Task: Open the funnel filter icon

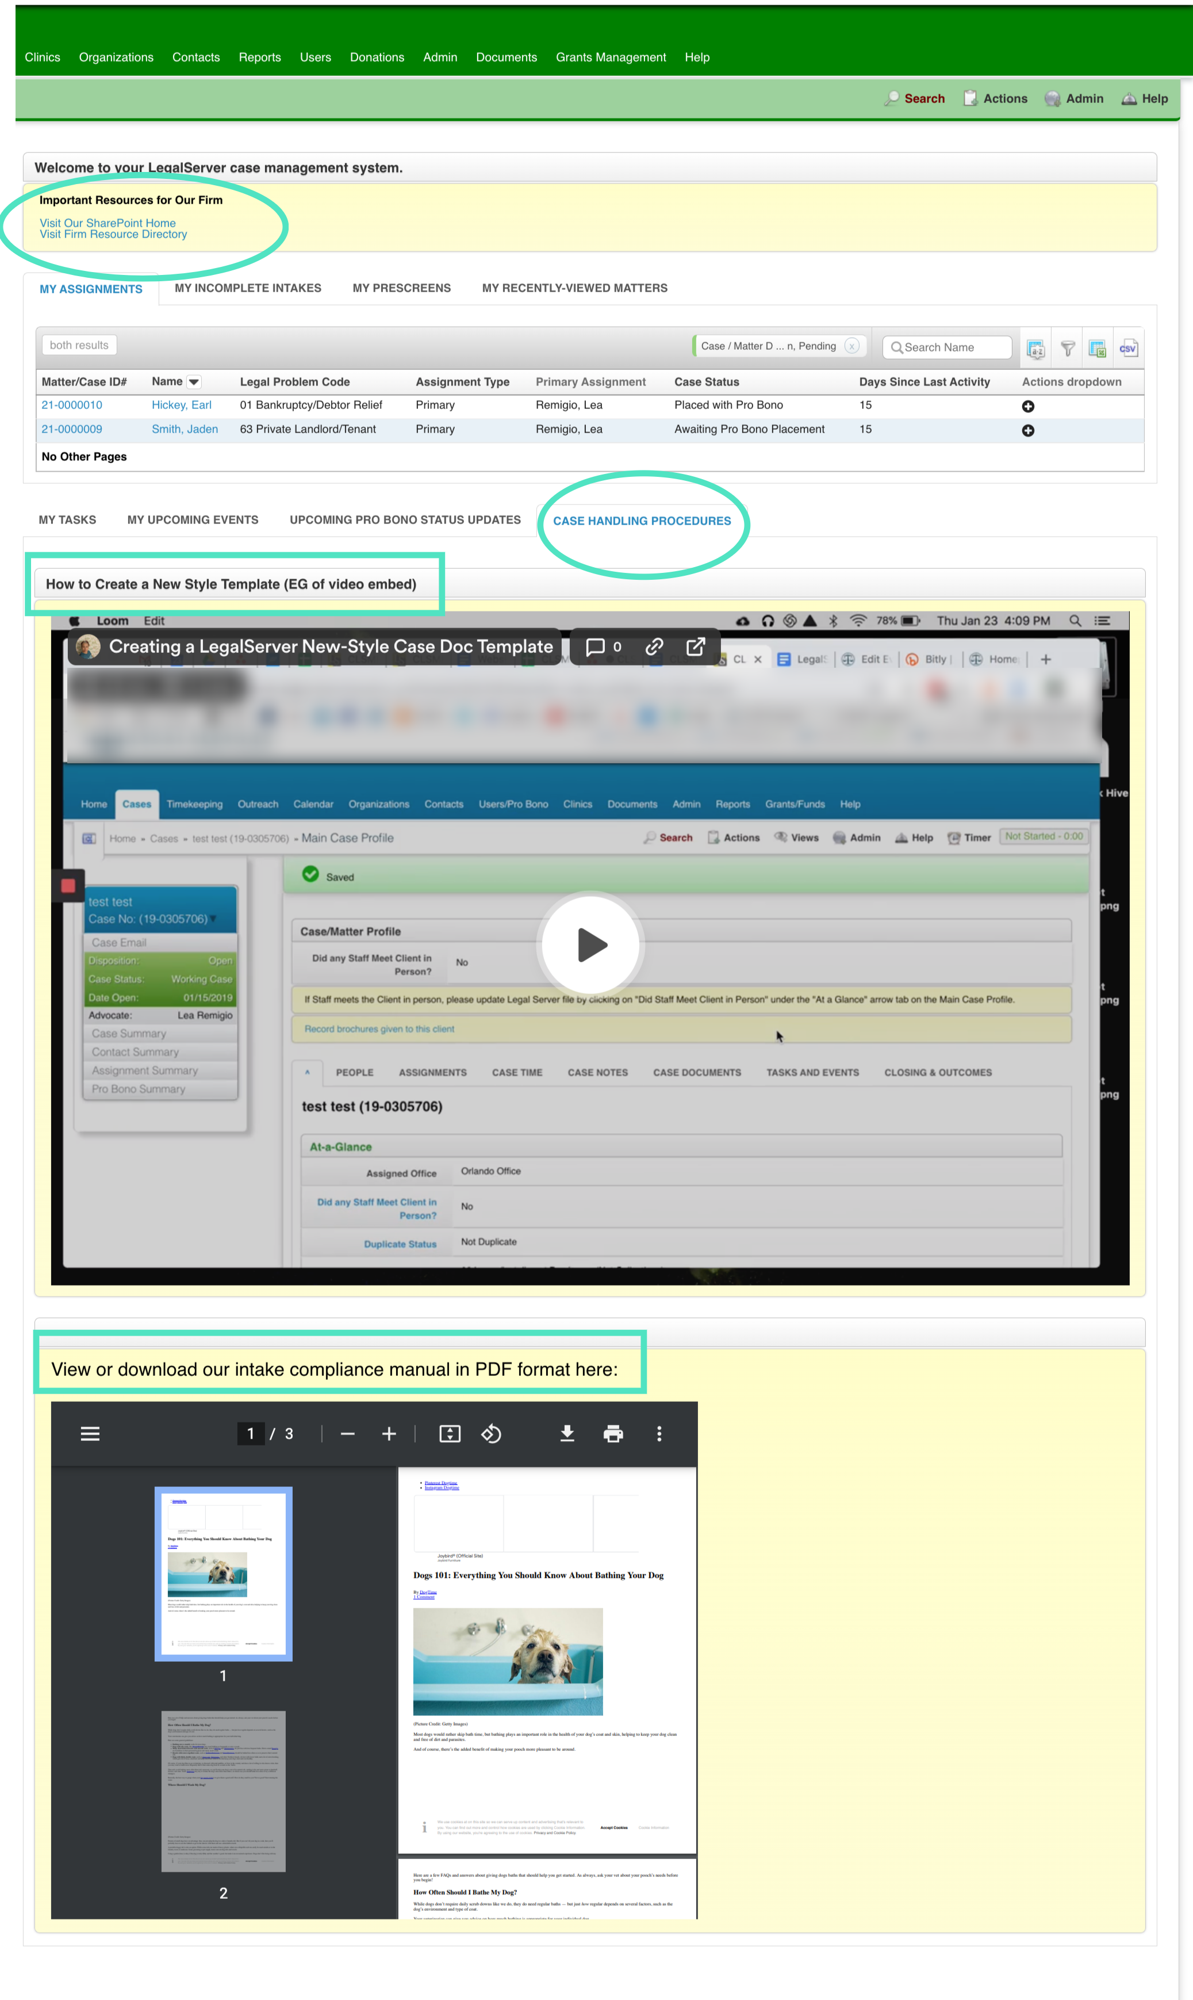Action: pyautogui.click(x=1067, y=348)
